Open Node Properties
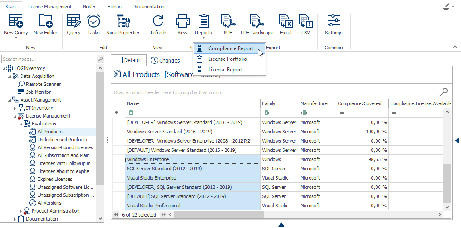This screenshot has height=228, width=461. click(x=123, y=21)
